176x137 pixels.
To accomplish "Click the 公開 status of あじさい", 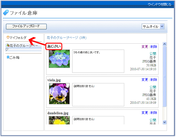I will [153, 53].
